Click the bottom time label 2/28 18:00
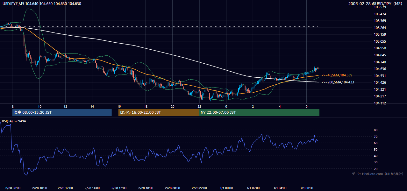The width and height of the screenshot is (407, 191). pyautogui.click(x=146, y=188)
